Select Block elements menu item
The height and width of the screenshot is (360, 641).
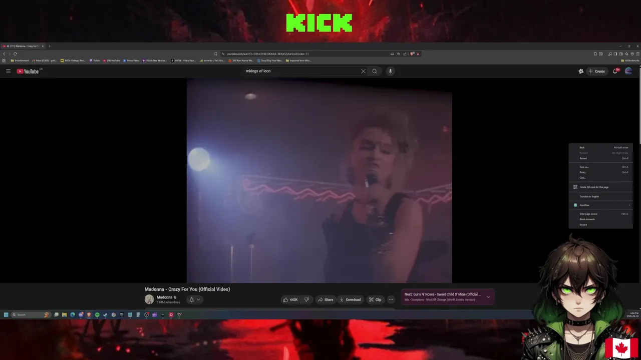pyautogui.click(x=600, y=219)
